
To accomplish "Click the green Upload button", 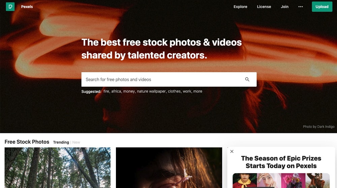I will coord(322,7).
